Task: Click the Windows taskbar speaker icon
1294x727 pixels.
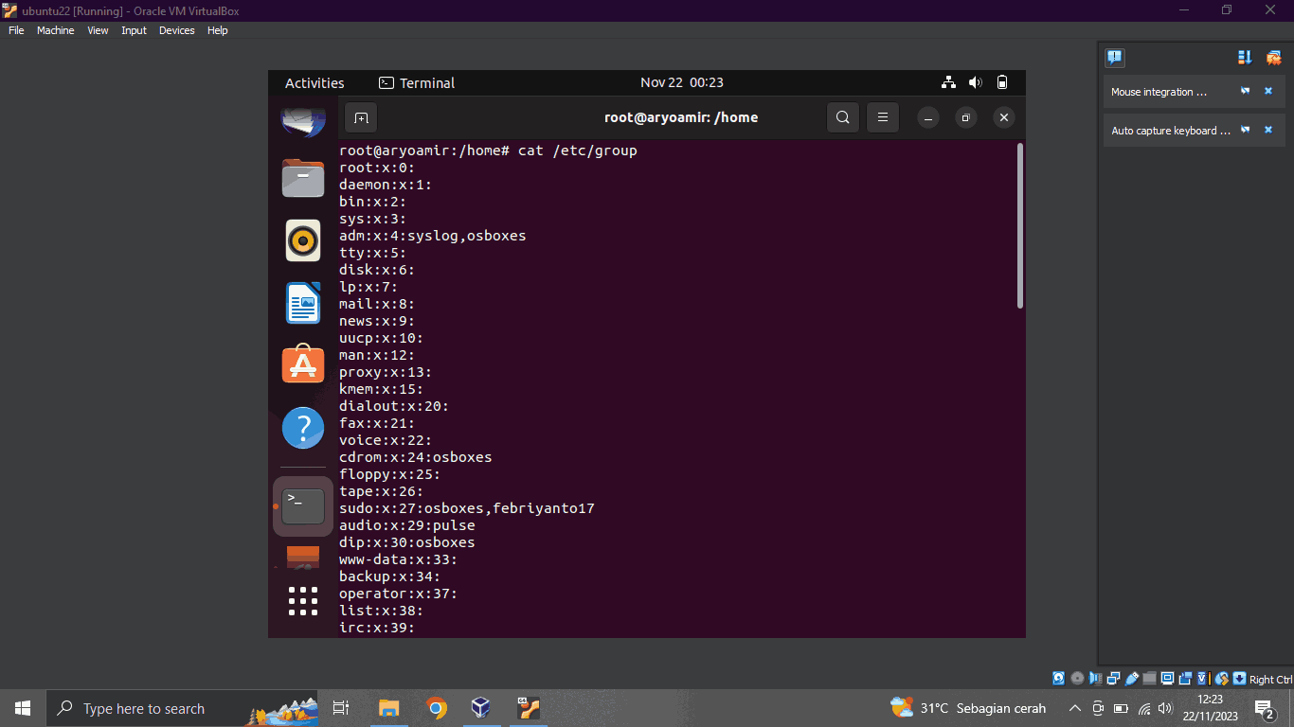Action: coord(1166,708)
